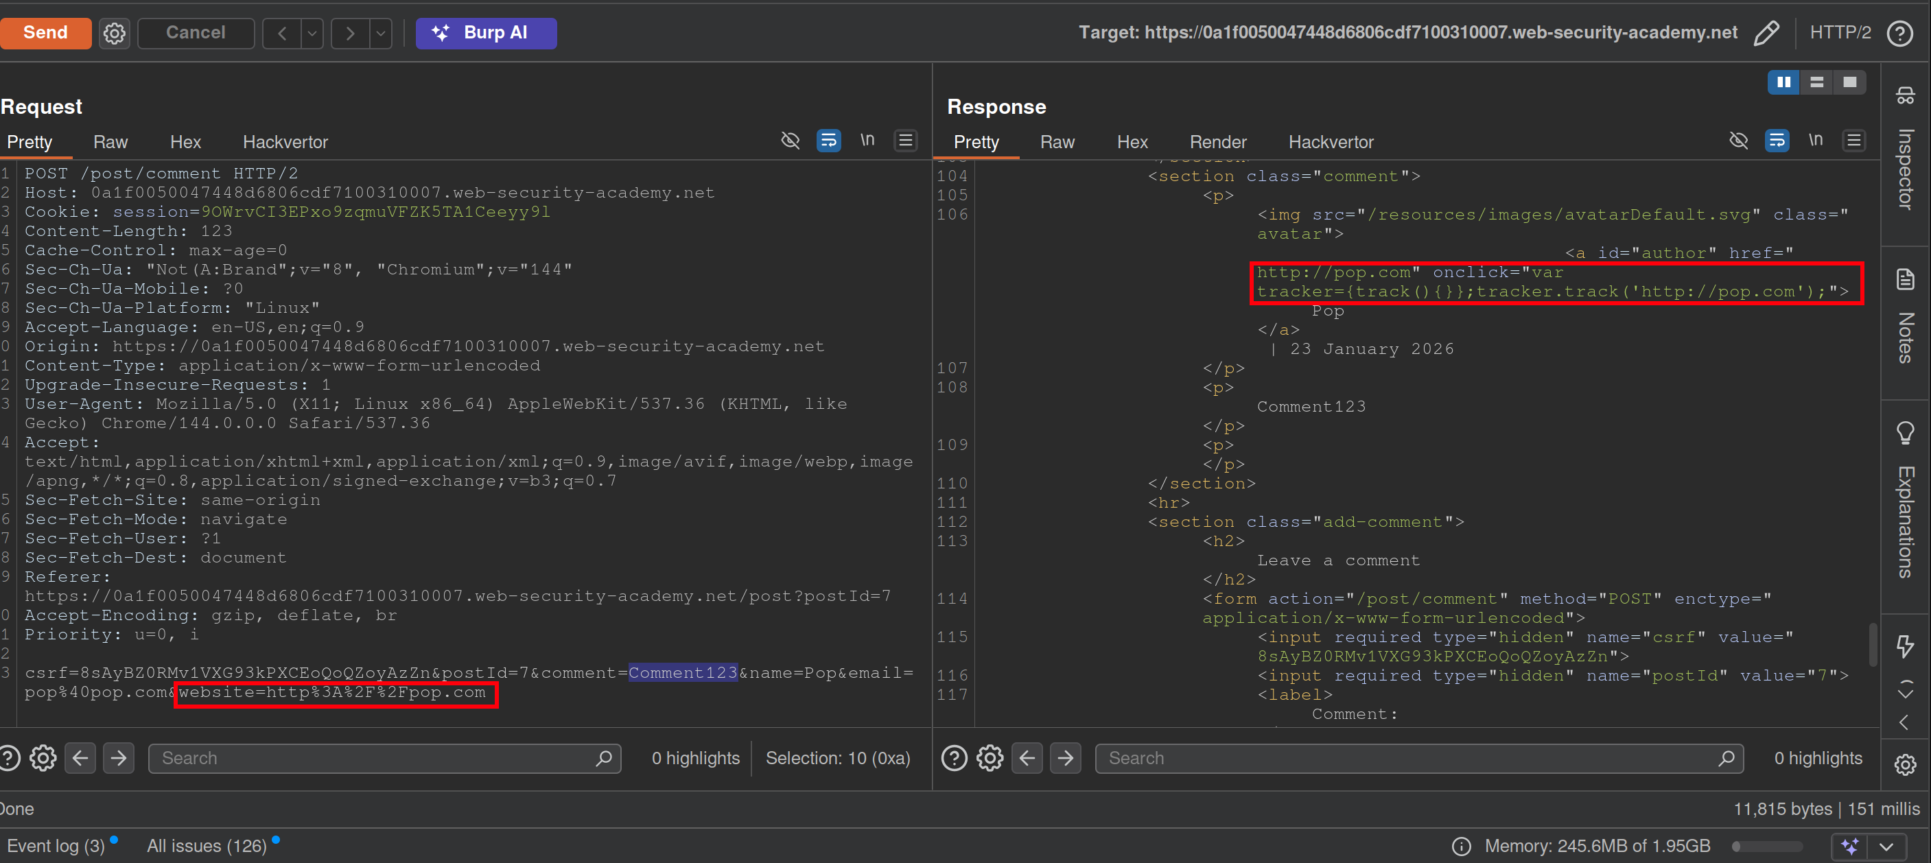This screenshot has height=863, width=1931.
Task: Open the history back dropdown arrow
Action: point(312,33)
